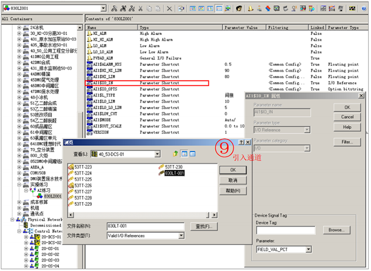Click the 53TT-223 item icon
Viewport: 371px width, 271px height.
tap(70, 167)
